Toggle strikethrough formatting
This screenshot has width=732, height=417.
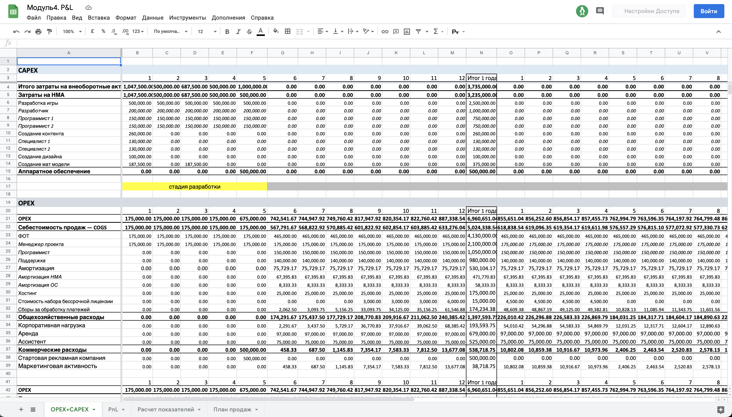(x=249, y=32)
